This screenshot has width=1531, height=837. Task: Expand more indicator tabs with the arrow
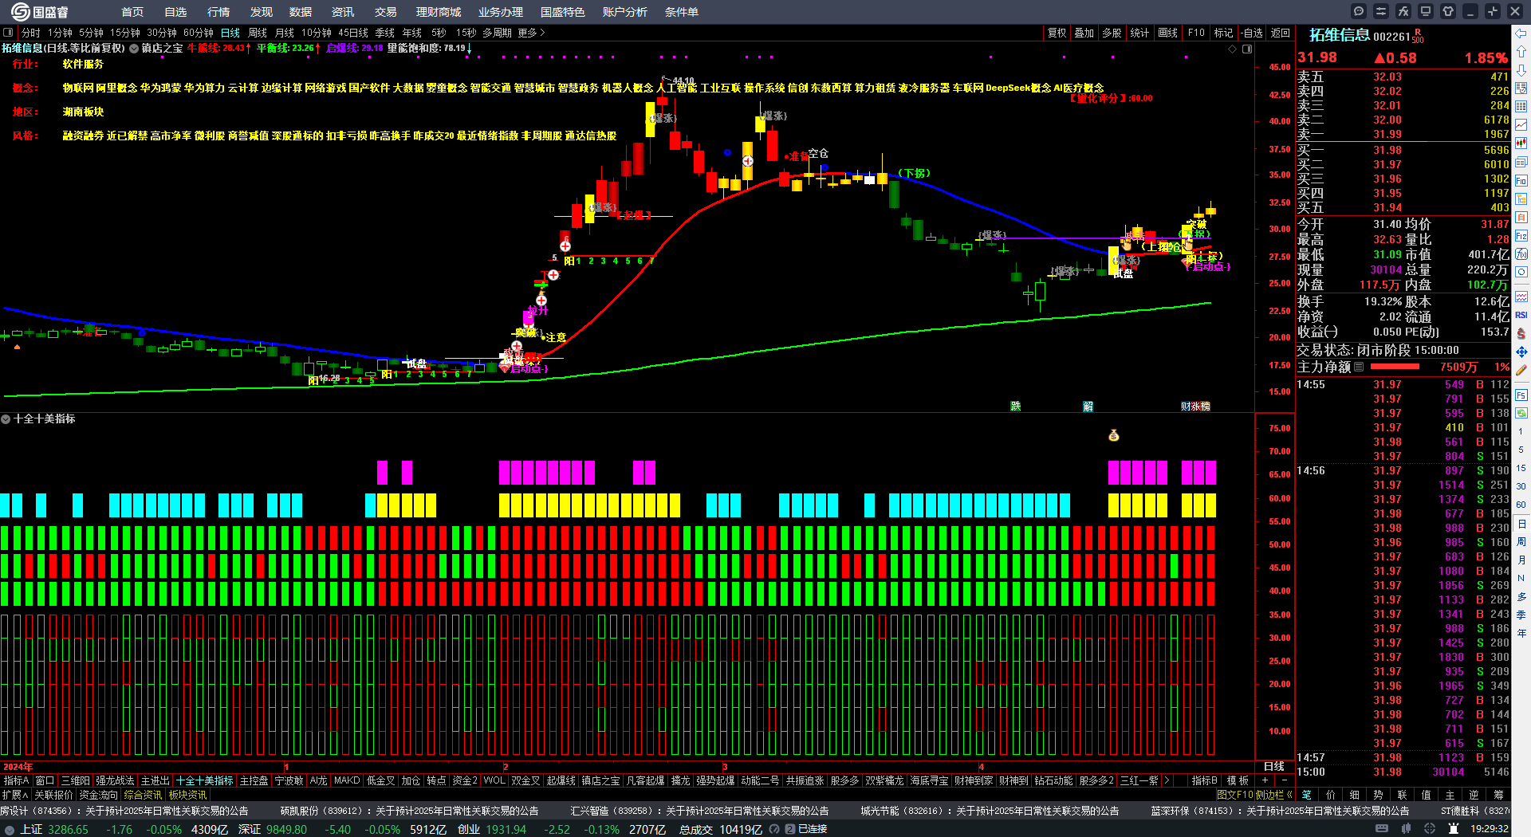[1167, 780]
